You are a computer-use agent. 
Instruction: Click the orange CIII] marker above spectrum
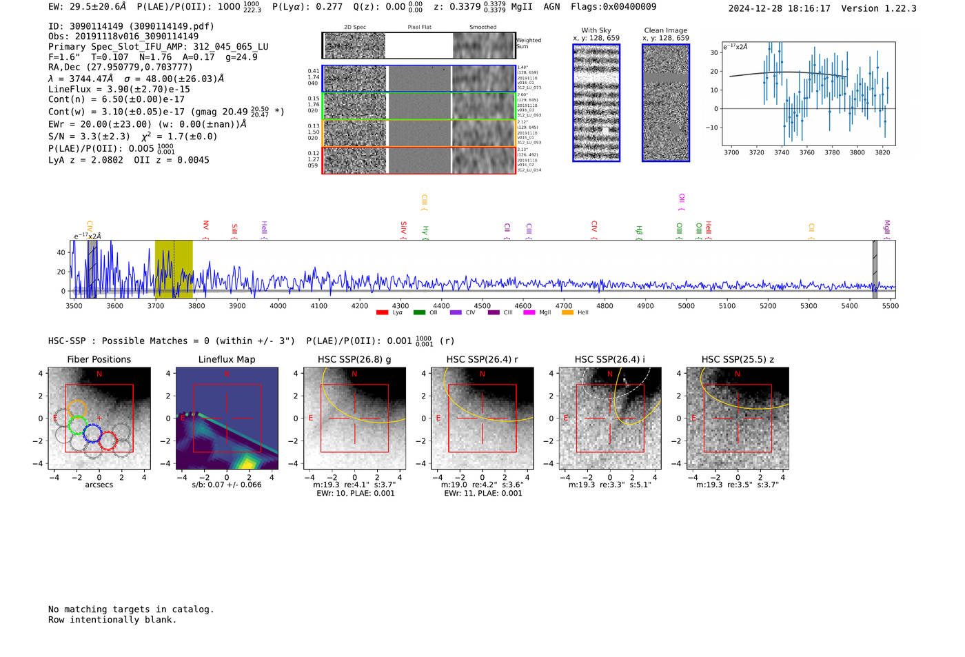pyautogui.click(x=424, y=203)
